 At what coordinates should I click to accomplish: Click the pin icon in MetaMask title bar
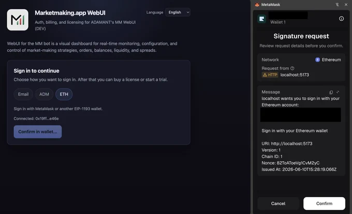tap(337, 5)
